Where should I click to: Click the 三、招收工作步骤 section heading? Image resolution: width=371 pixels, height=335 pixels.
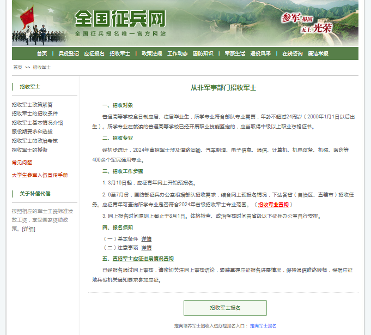123,171
